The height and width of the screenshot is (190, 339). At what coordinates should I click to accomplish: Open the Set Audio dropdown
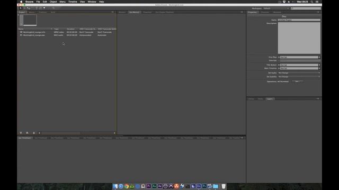coord(299,73)
